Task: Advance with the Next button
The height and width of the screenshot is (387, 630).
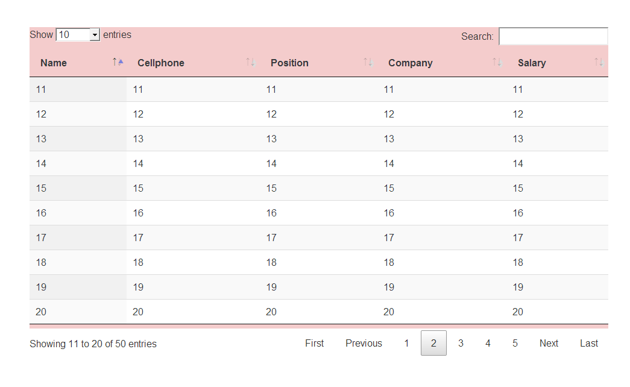Action: pos(549,343)
